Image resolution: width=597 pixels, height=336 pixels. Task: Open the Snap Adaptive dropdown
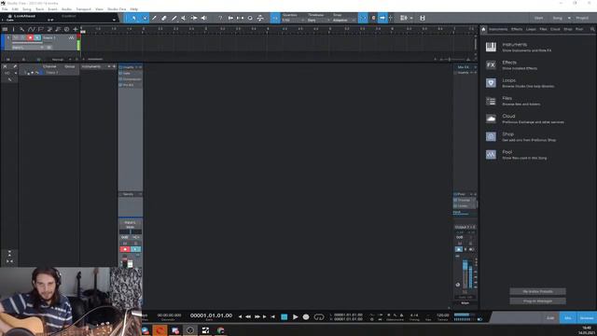[x=344, y=20]
